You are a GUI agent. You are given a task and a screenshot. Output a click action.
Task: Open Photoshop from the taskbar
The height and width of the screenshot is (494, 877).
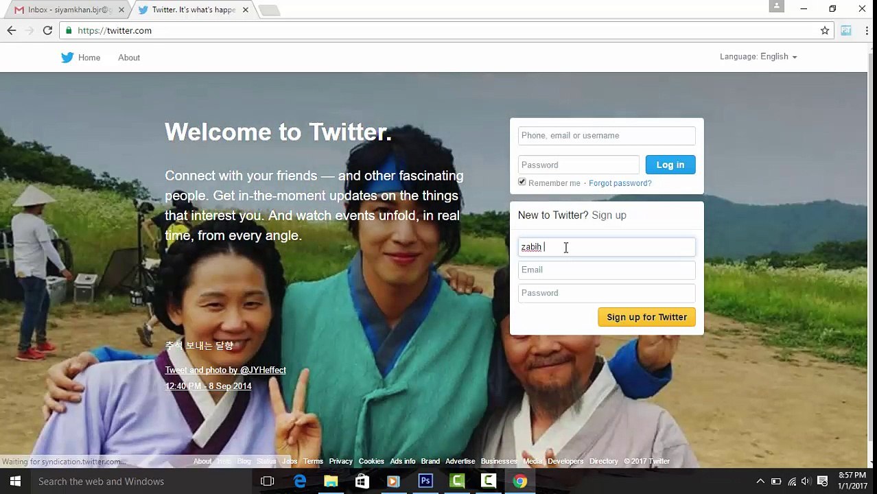tap(425, 481)
